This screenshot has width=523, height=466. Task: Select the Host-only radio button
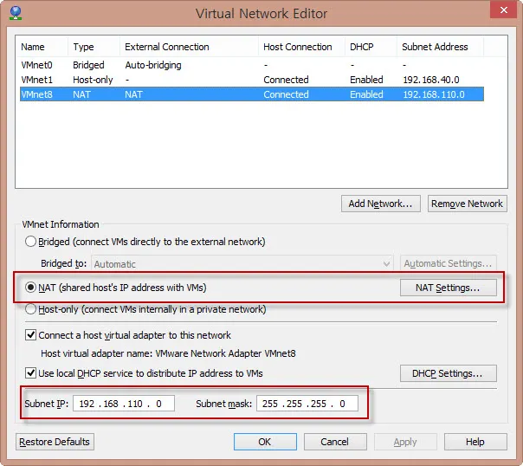[30, 309]
